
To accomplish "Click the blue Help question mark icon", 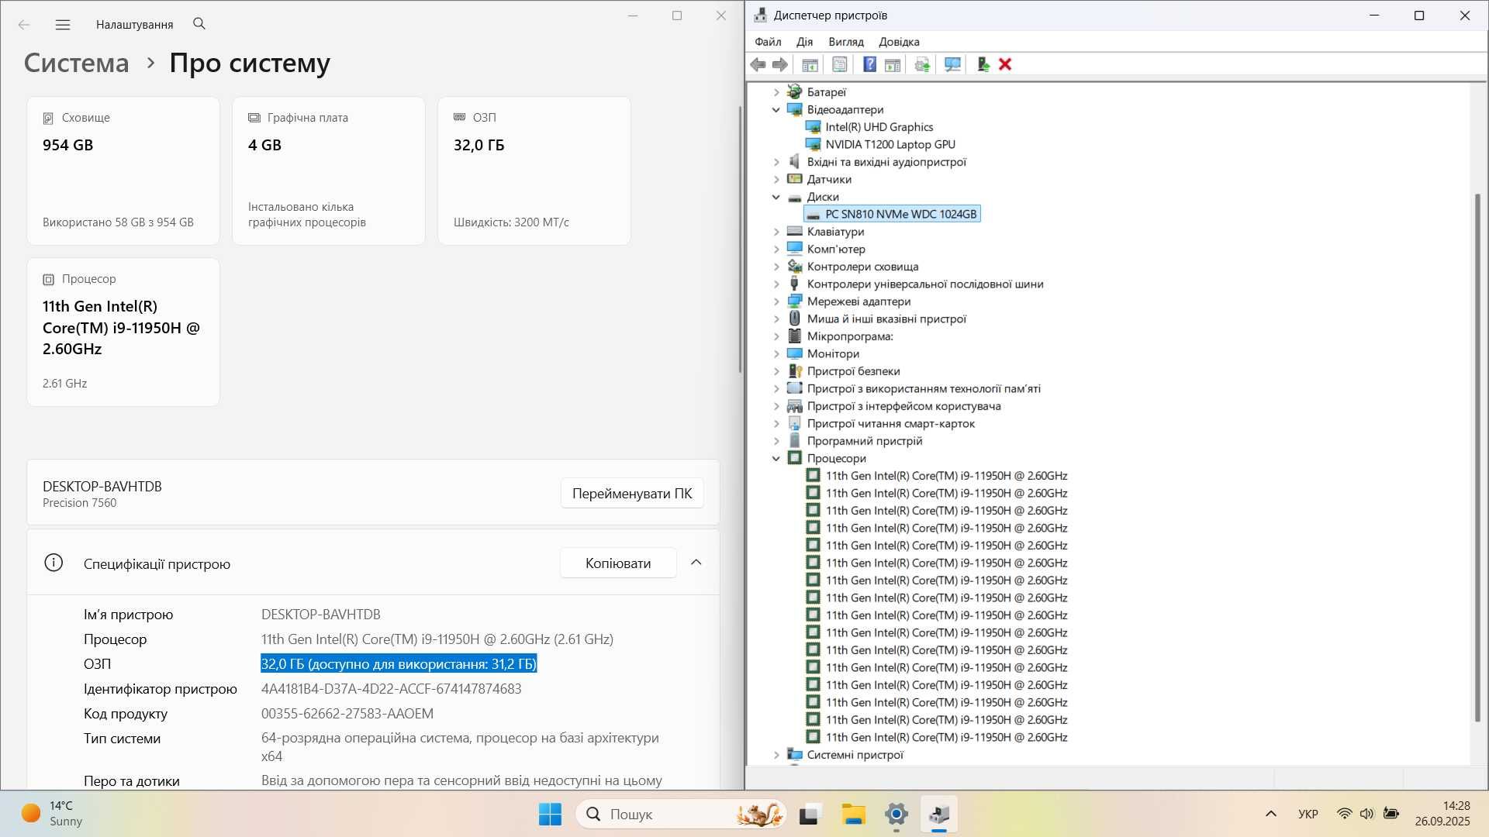I will point(869,64).
